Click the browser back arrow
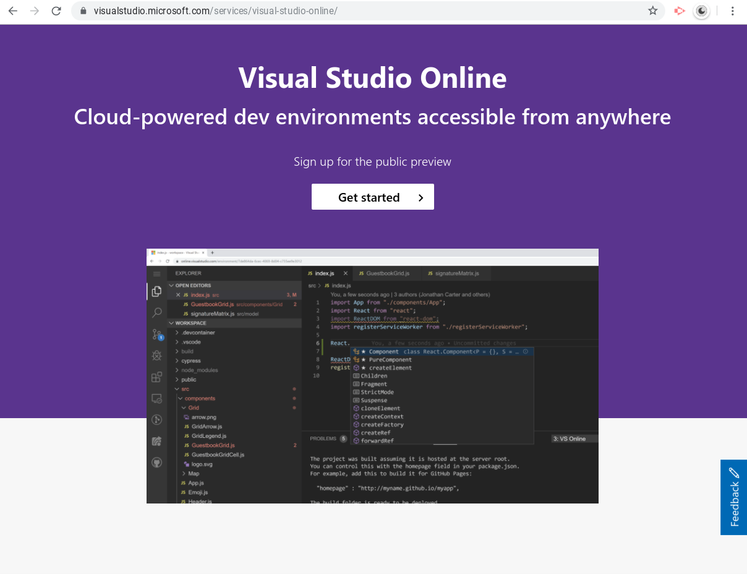Image resolution: width=747 pixels, height=574 pixels. 12,11
